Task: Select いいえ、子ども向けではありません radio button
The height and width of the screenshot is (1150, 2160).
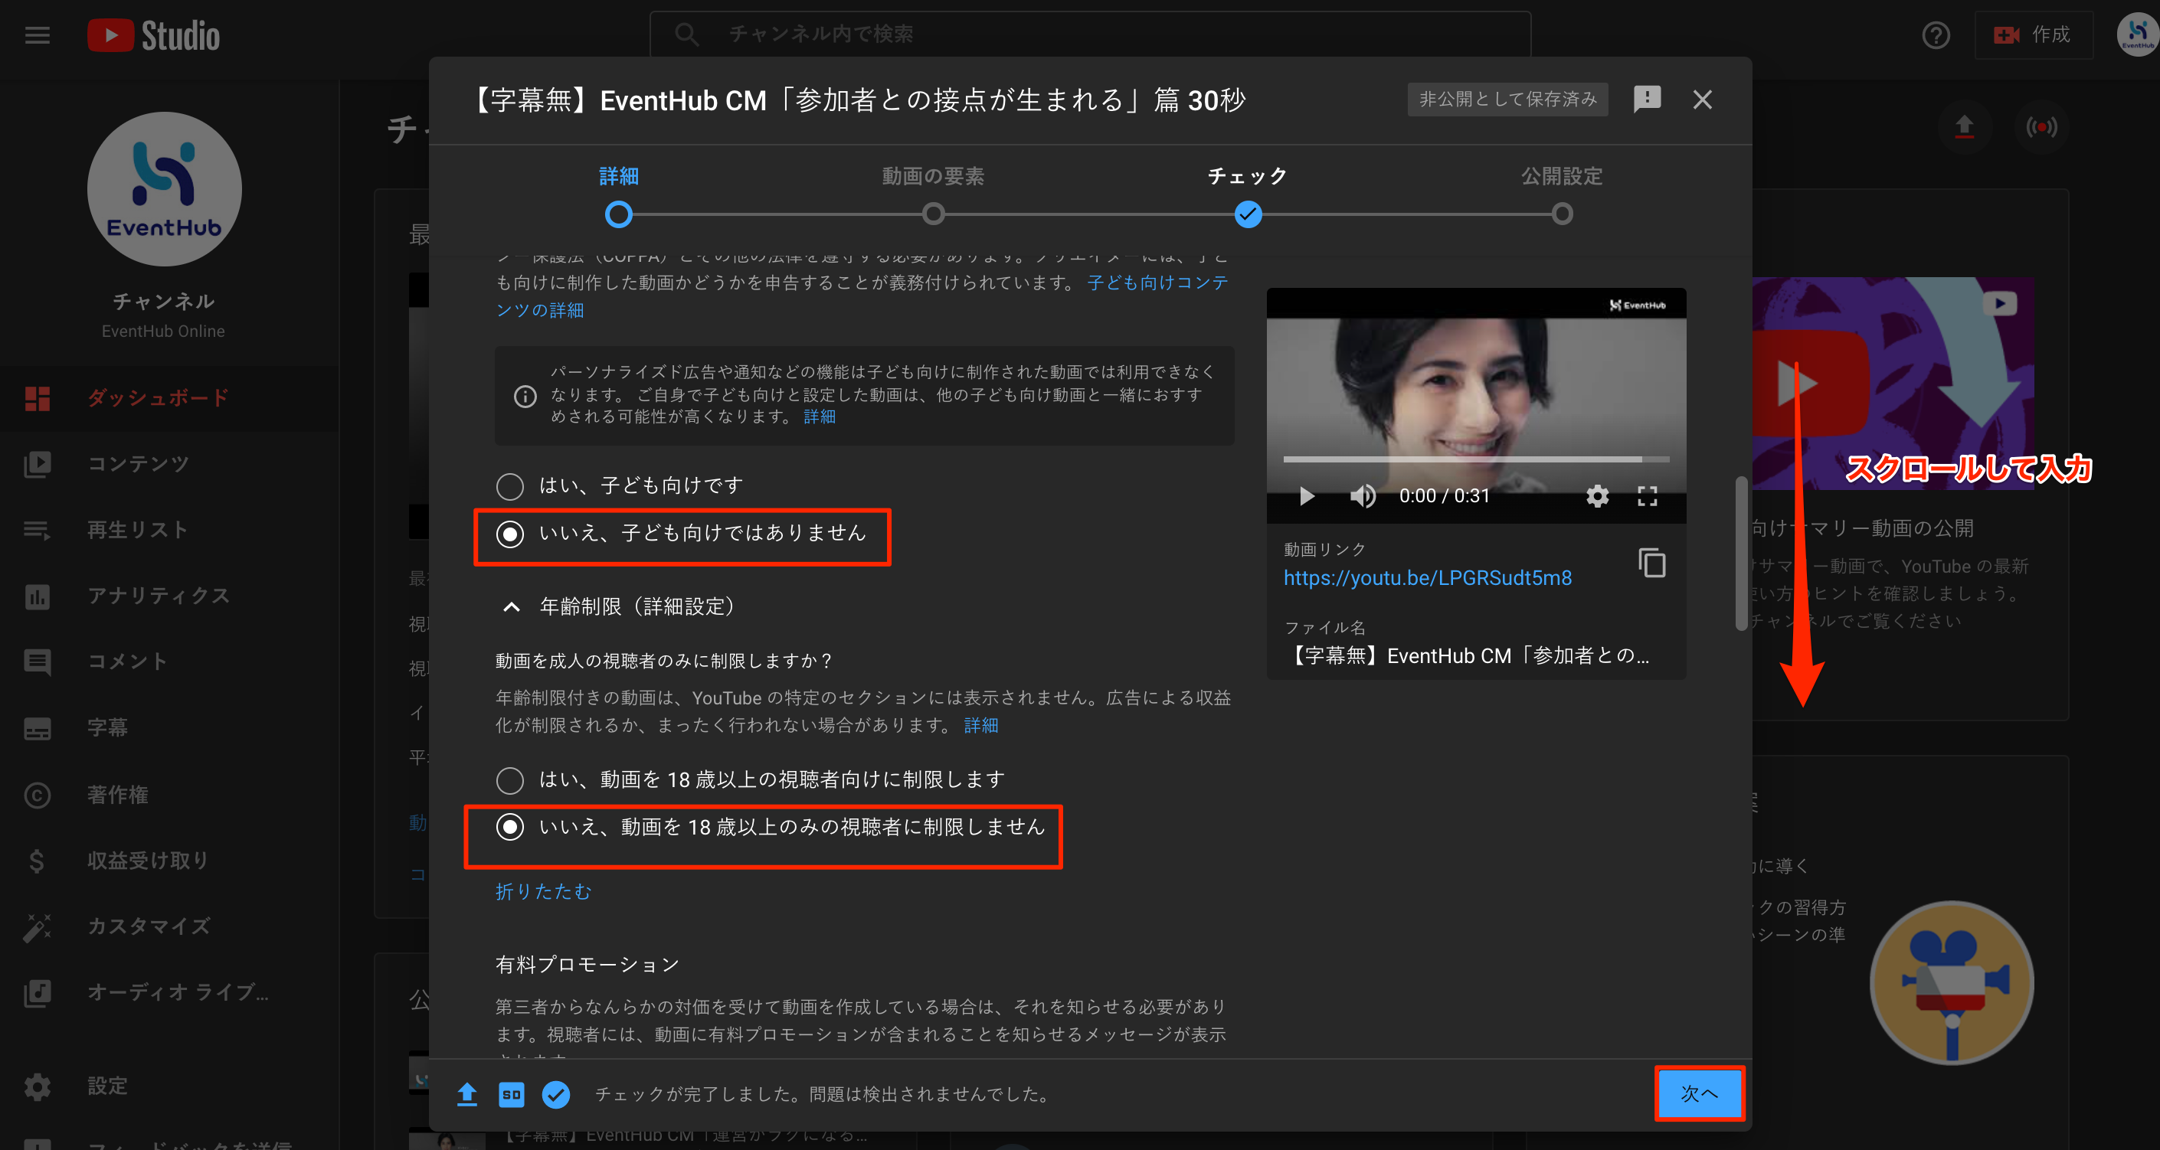Action: 510,534
